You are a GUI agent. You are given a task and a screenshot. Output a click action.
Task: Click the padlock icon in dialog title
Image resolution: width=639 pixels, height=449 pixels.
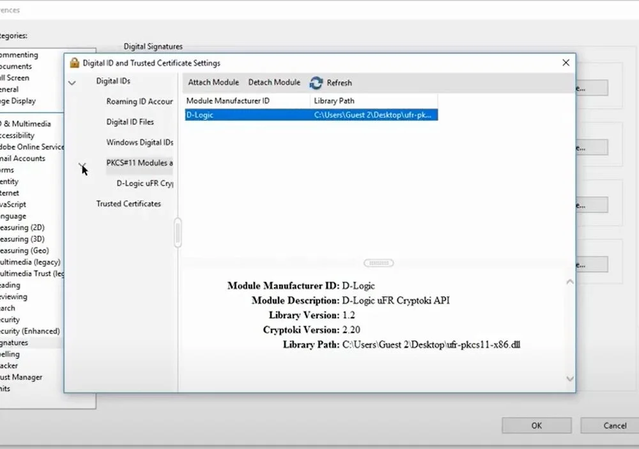(x=74, y=63)
